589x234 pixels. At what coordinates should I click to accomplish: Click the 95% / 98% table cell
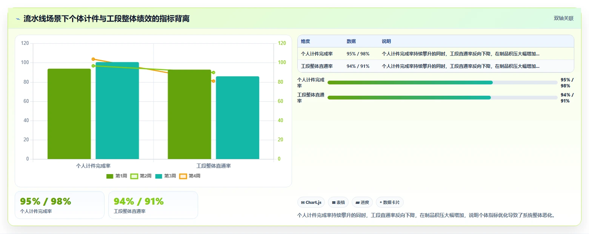pyautogui.click(x=358, y=54)
